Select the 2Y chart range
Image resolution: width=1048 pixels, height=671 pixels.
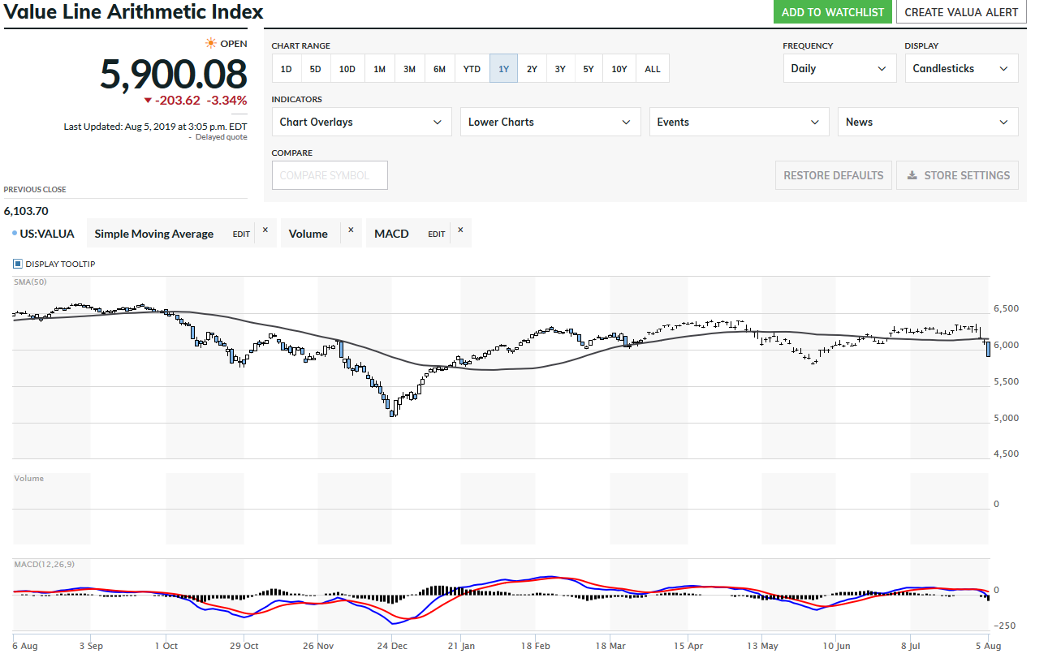pos(533,69)
